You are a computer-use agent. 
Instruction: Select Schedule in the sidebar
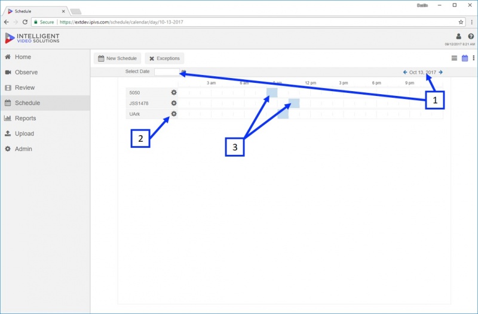click(45, 102)
